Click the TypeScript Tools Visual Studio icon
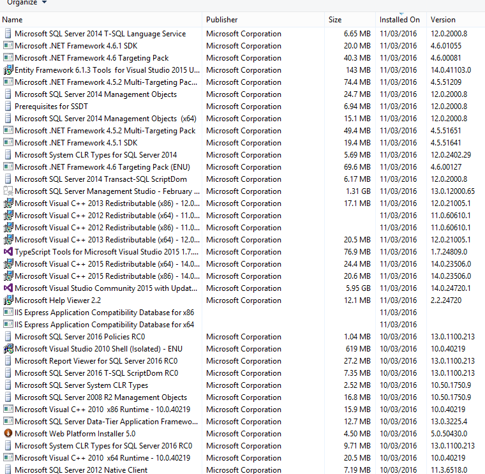The image size is (485, 474). [8, 252]
